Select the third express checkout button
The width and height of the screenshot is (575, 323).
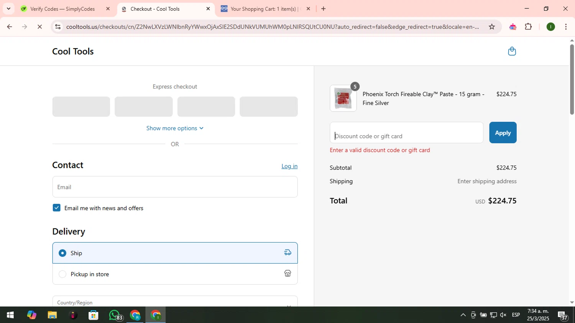(206, 107)
